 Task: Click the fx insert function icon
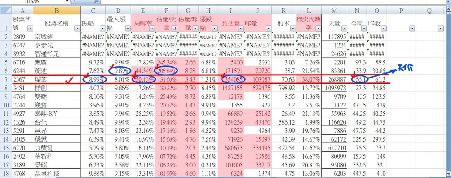pyautogui.click(x=96, y=2)
